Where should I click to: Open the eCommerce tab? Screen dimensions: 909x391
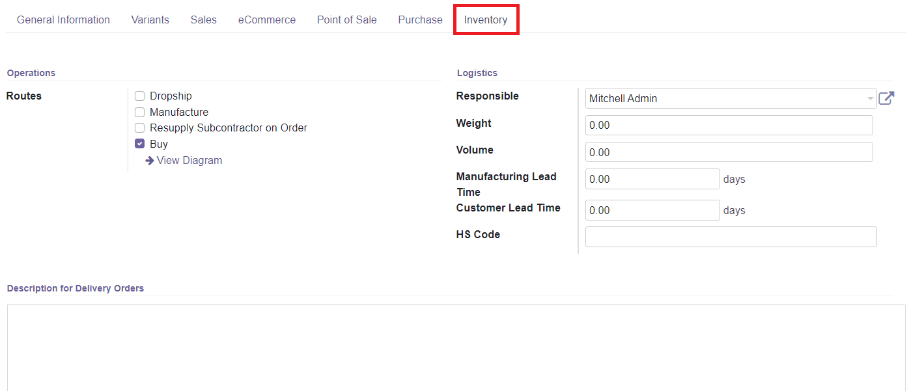pos(267,20)
